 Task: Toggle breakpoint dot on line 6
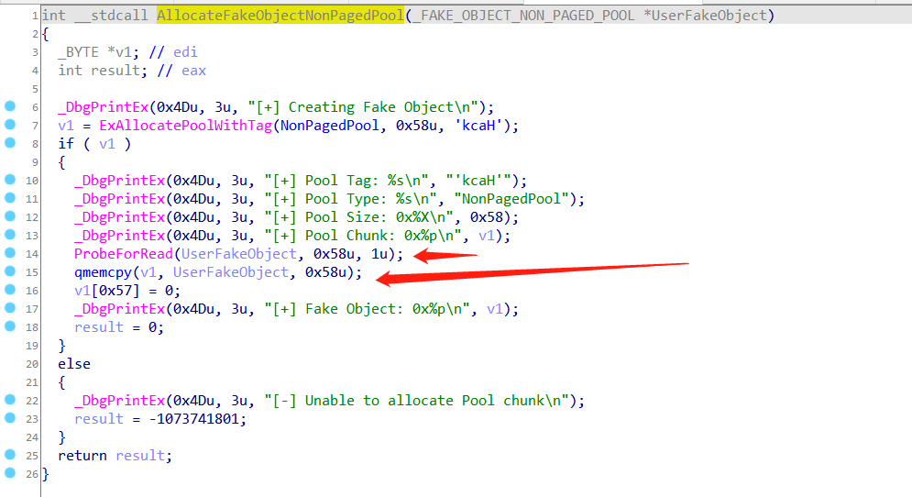point(10,106)
